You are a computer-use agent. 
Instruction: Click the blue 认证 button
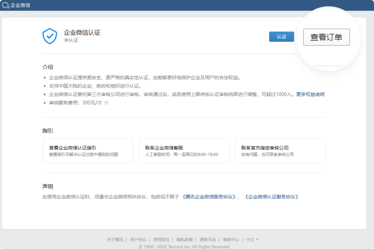281,37
